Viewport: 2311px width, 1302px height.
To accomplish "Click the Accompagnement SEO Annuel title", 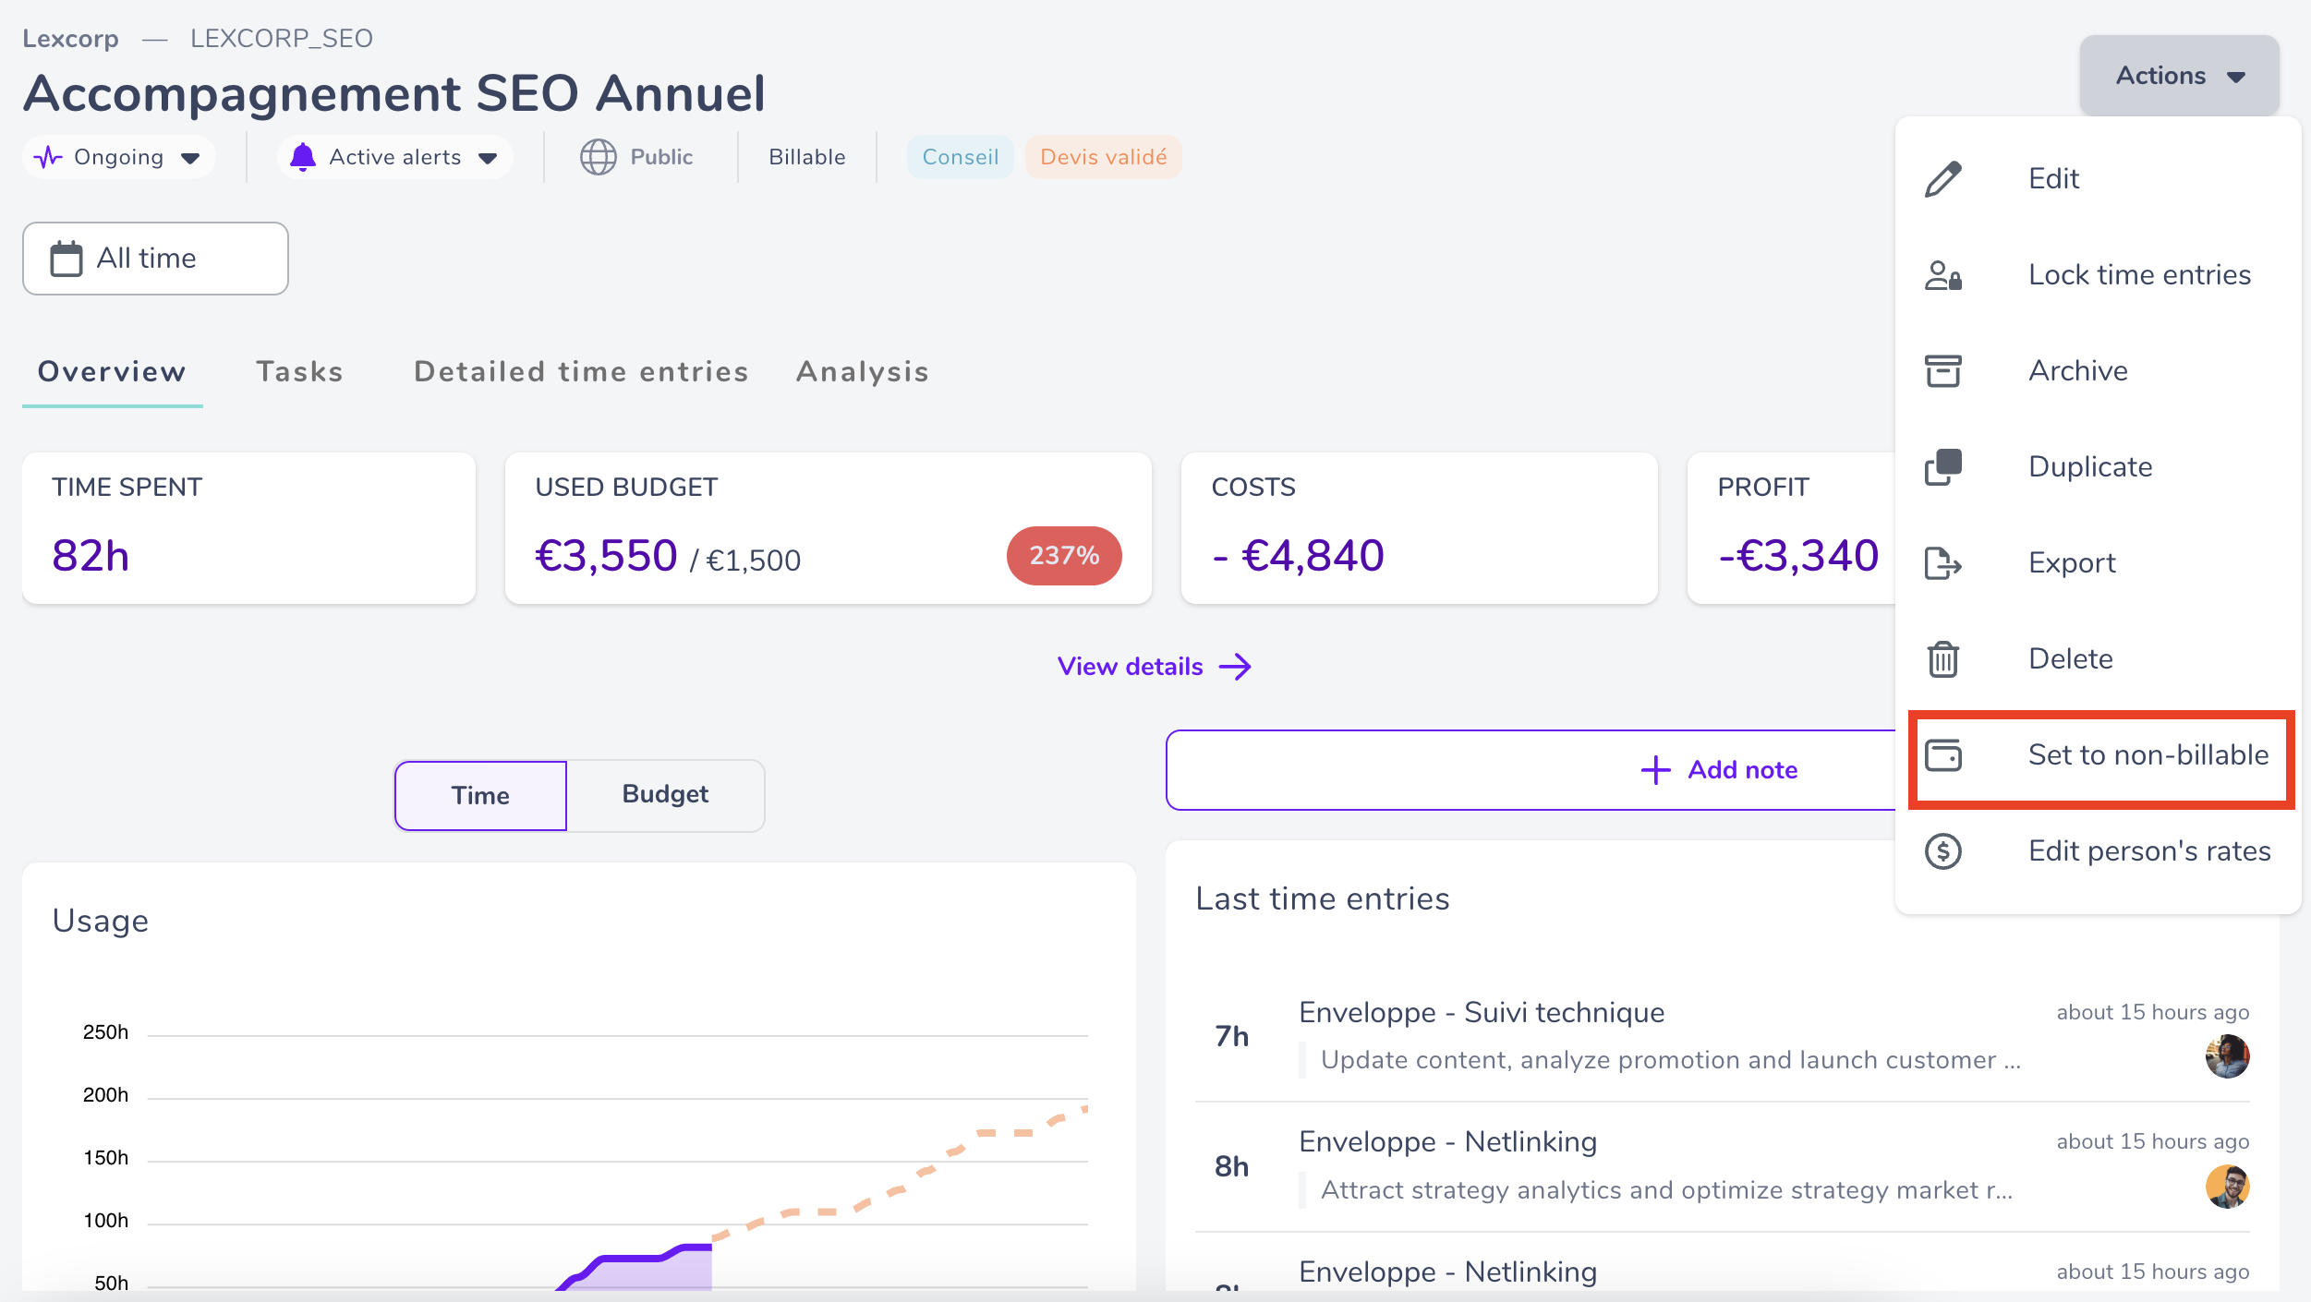I will (x=394, y=93).
